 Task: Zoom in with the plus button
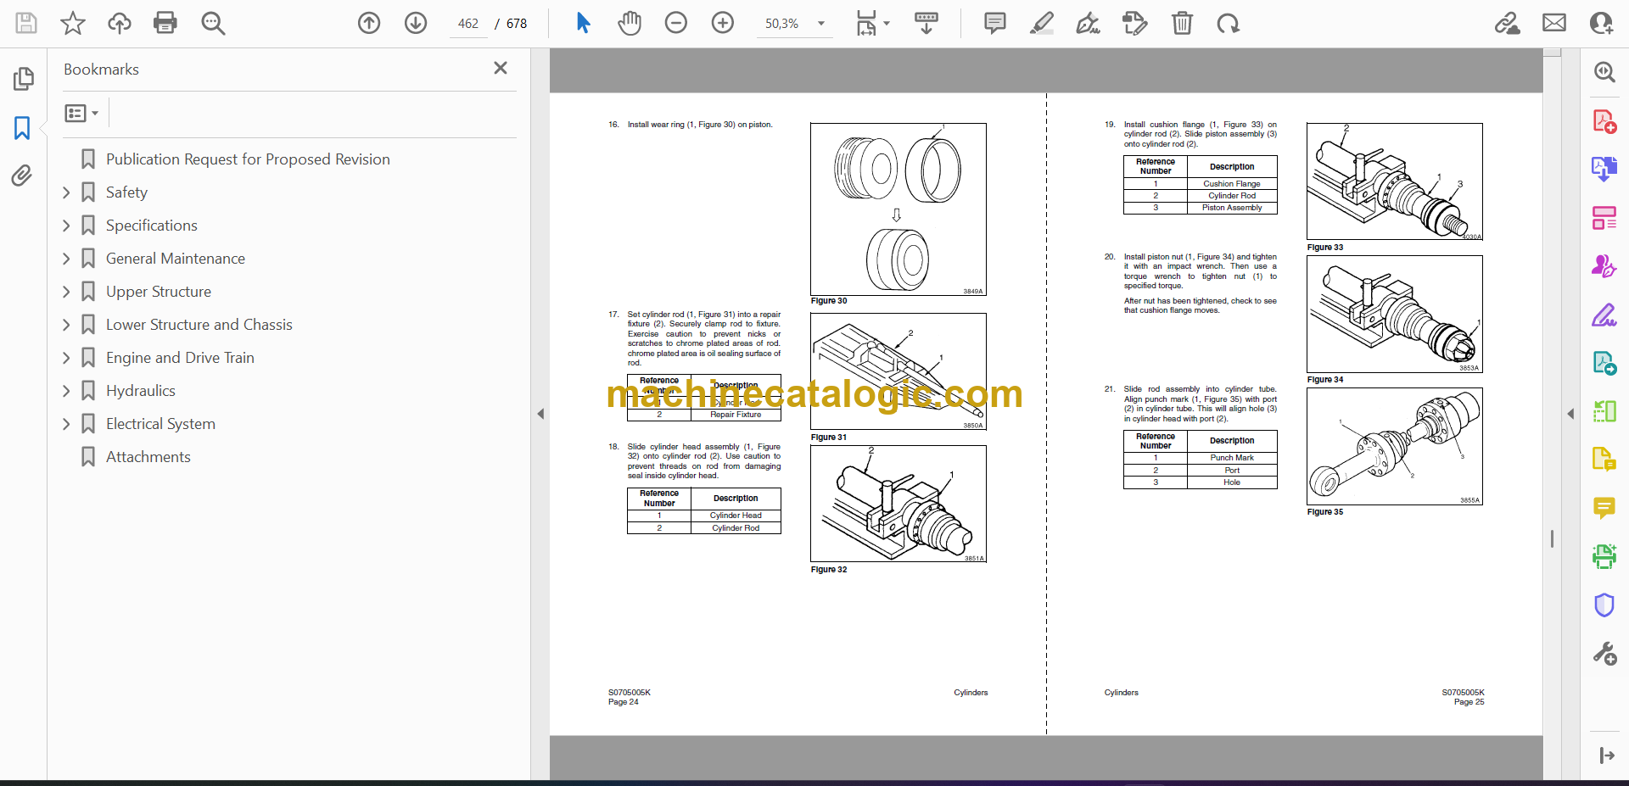(x=723, y=23)
